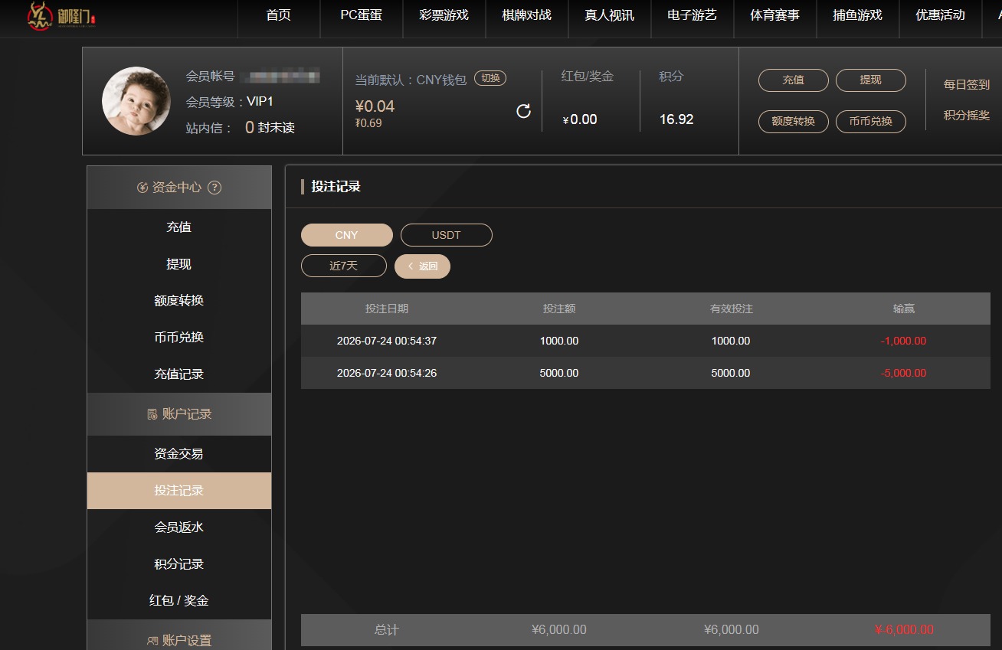The image size is (1002, 650).
Task: Click the 有效投注 column header
Action: [732, 309]
